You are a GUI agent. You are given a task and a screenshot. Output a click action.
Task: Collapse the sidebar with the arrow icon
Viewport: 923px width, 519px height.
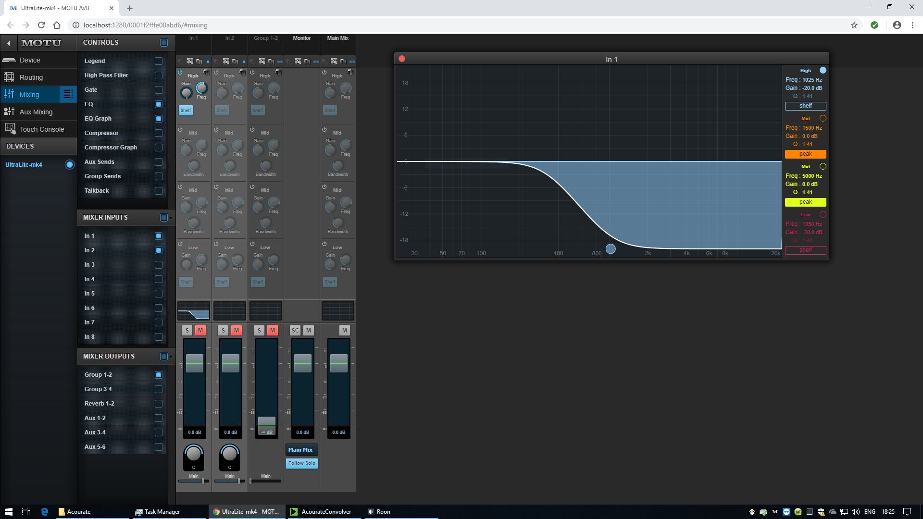(x=9, y=43)
